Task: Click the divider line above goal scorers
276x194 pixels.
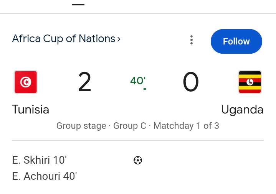Action: [138, 141]
